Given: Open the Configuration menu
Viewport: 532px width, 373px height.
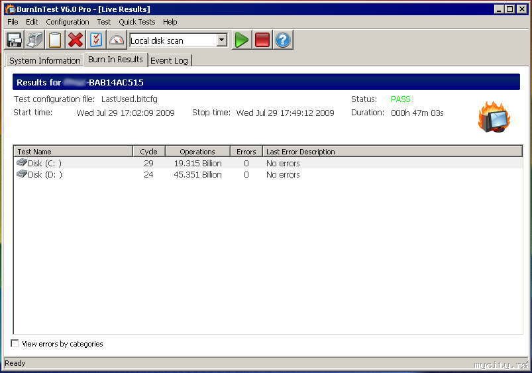Looking at the screenshot, I should click(67, 22).
